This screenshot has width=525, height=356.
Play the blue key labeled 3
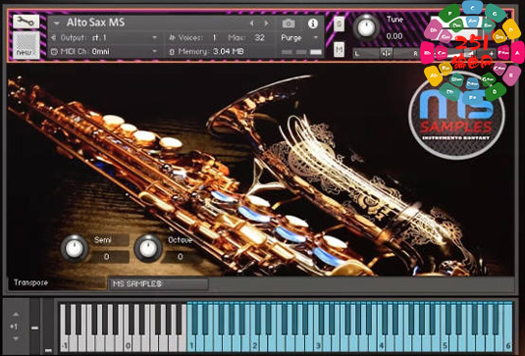click(318, 344)
